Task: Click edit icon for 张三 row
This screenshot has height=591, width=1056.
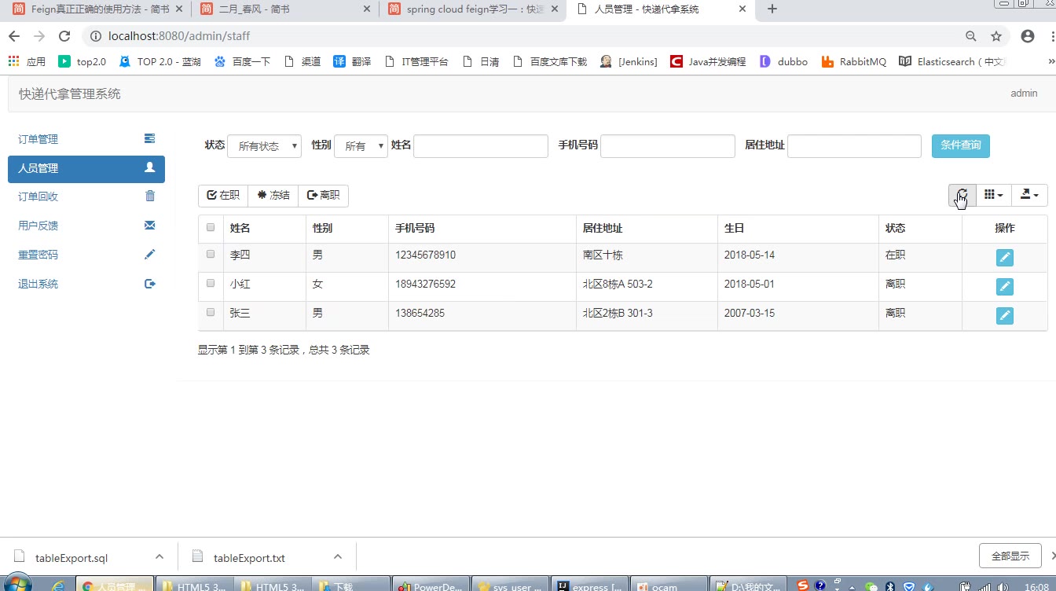Action: coord(1004,316)
